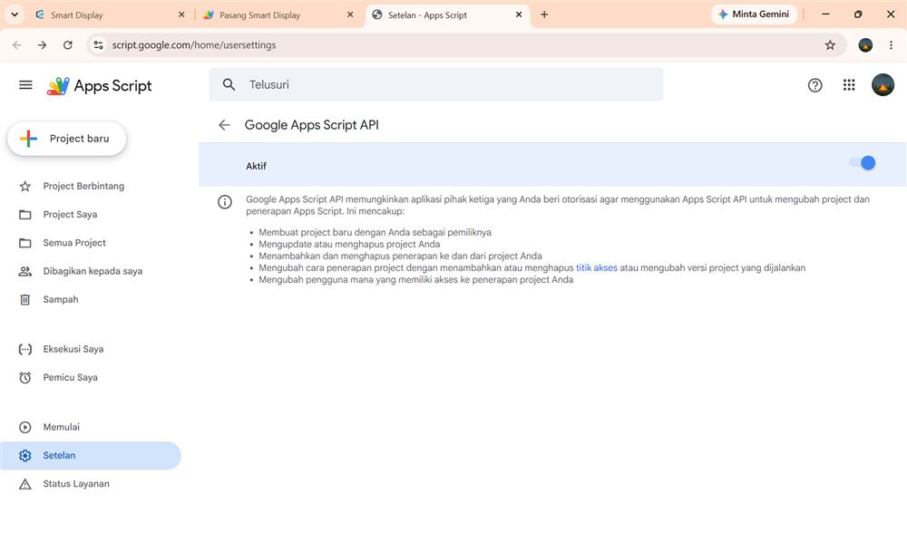
Task: Click the Project baru button
Action: tap(67, 139)
